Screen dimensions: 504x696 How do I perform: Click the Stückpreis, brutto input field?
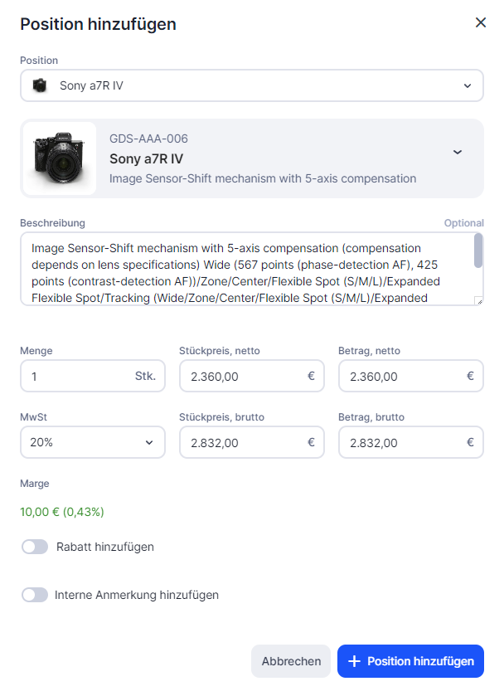pyautogui.click(x=251, y=442)
